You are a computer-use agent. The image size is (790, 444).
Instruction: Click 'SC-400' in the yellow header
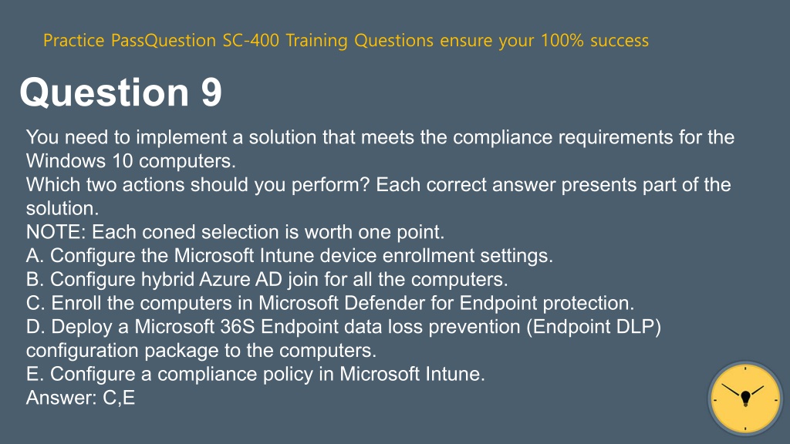[x=251, y=40]
